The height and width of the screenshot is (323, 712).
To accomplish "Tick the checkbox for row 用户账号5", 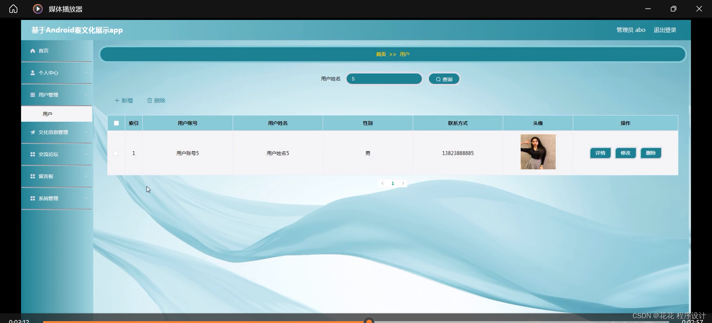I will (116, 153).
